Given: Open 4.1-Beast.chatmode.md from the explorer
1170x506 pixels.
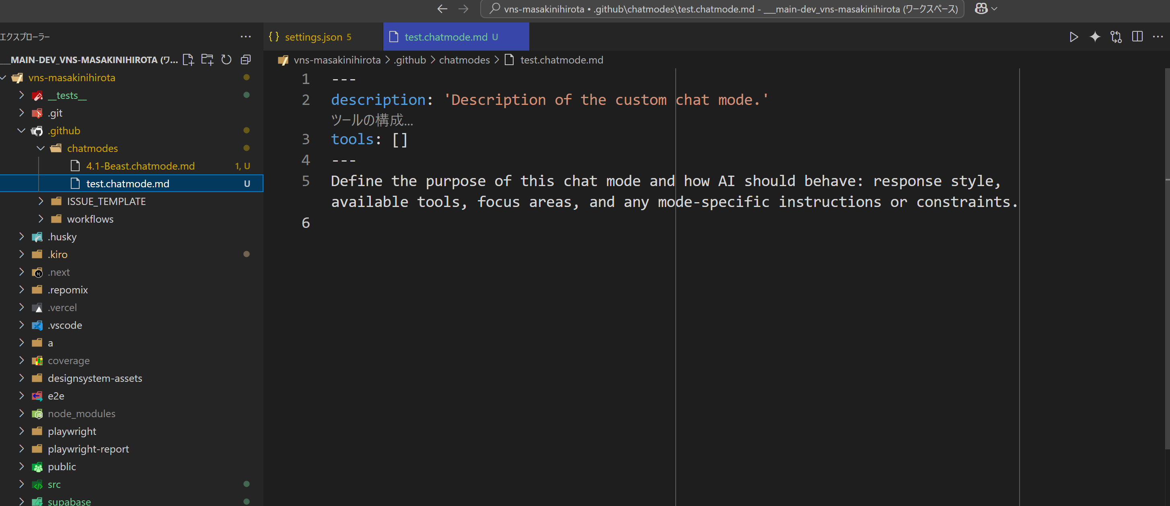Looking at the screenshot, I should 140,166.
